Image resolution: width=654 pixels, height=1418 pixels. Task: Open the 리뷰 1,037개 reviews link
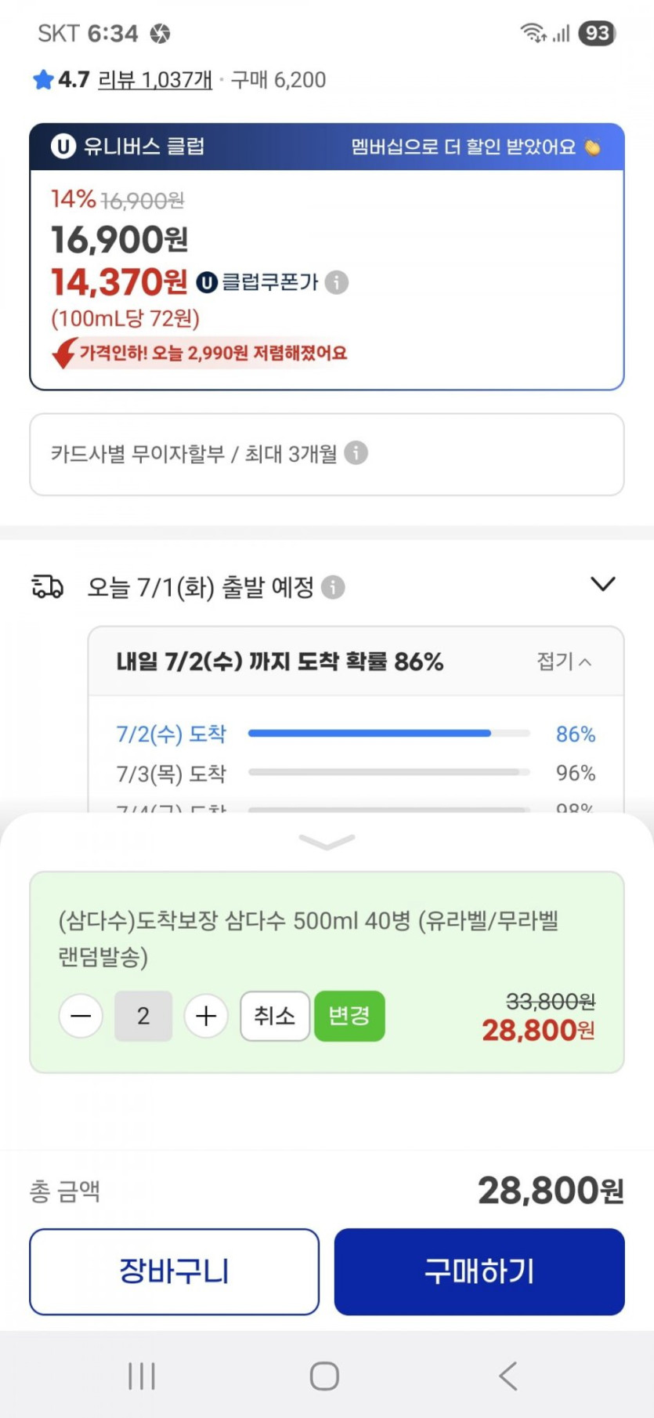coord(155,80)
